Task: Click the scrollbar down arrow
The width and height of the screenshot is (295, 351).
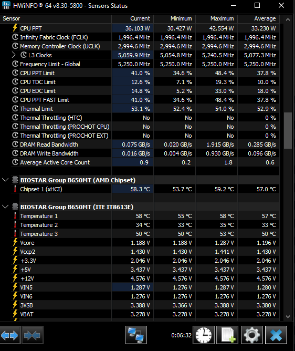Action: tap(288, 317)
